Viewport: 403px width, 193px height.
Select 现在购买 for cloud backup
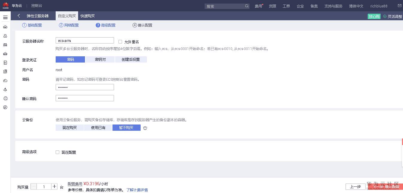coord(69,128)
